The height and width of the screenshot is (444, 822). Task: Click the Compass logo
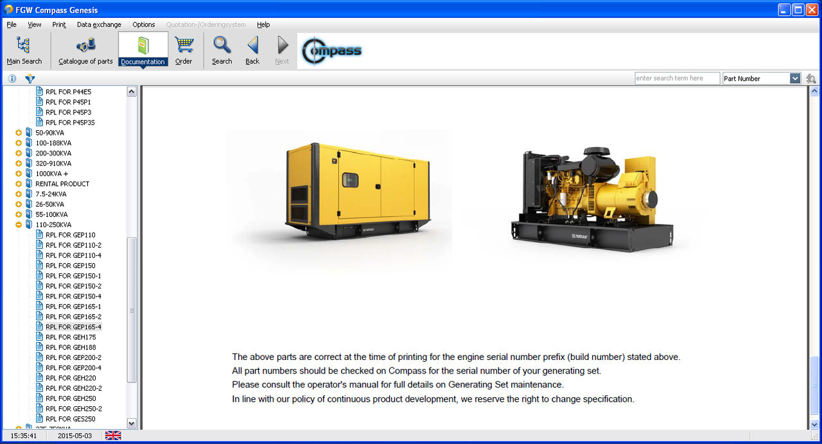tap(332, 51)
